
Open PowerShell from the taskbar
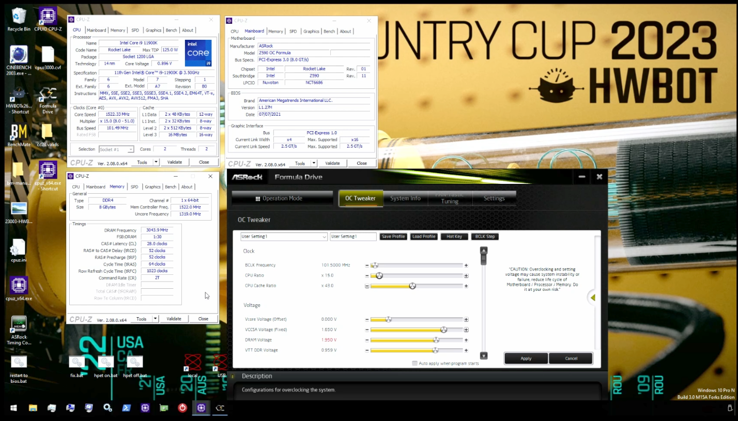pos(126,408)
